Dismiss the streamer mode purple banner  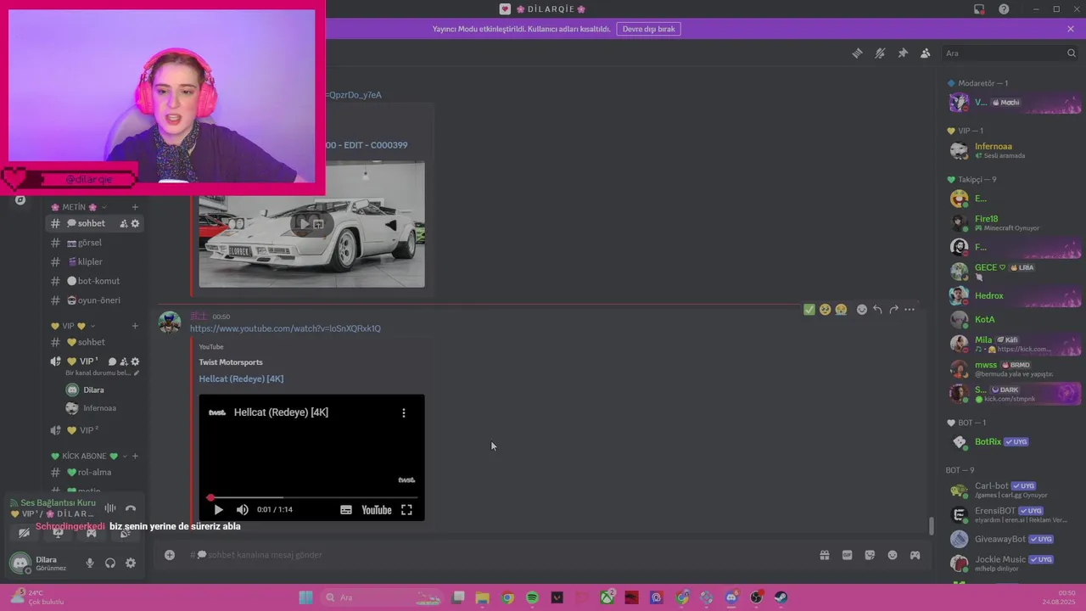tap(1071, 29)
